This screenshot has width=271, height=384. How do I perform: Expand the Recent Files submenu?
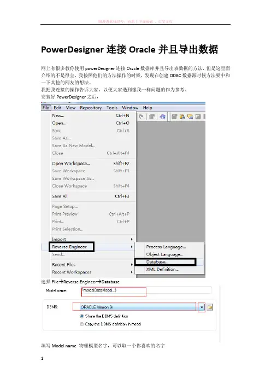(132, 265)
